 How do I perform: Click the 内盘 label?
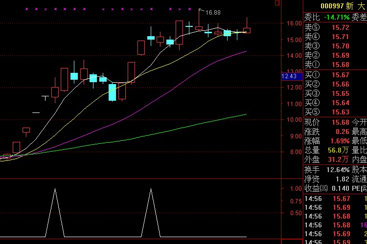tap(359, 159)
